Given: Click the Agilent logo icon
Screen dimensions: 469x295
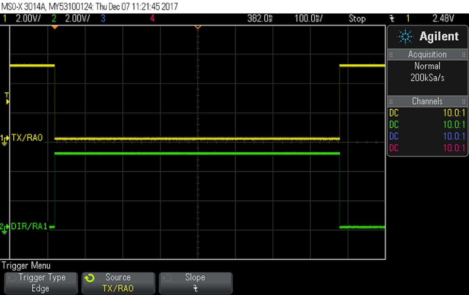Looking at the screenshot, I should (x=406, y=36).
